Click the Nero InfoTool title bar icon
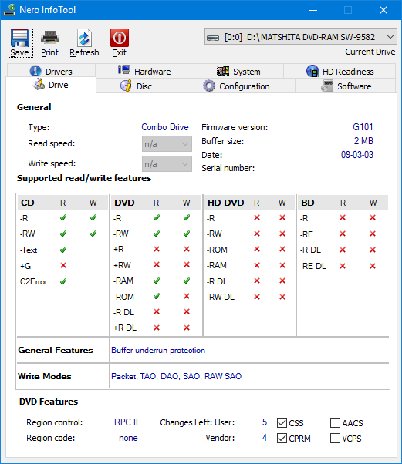Screen dimensions: 402x464 [9, 10]
